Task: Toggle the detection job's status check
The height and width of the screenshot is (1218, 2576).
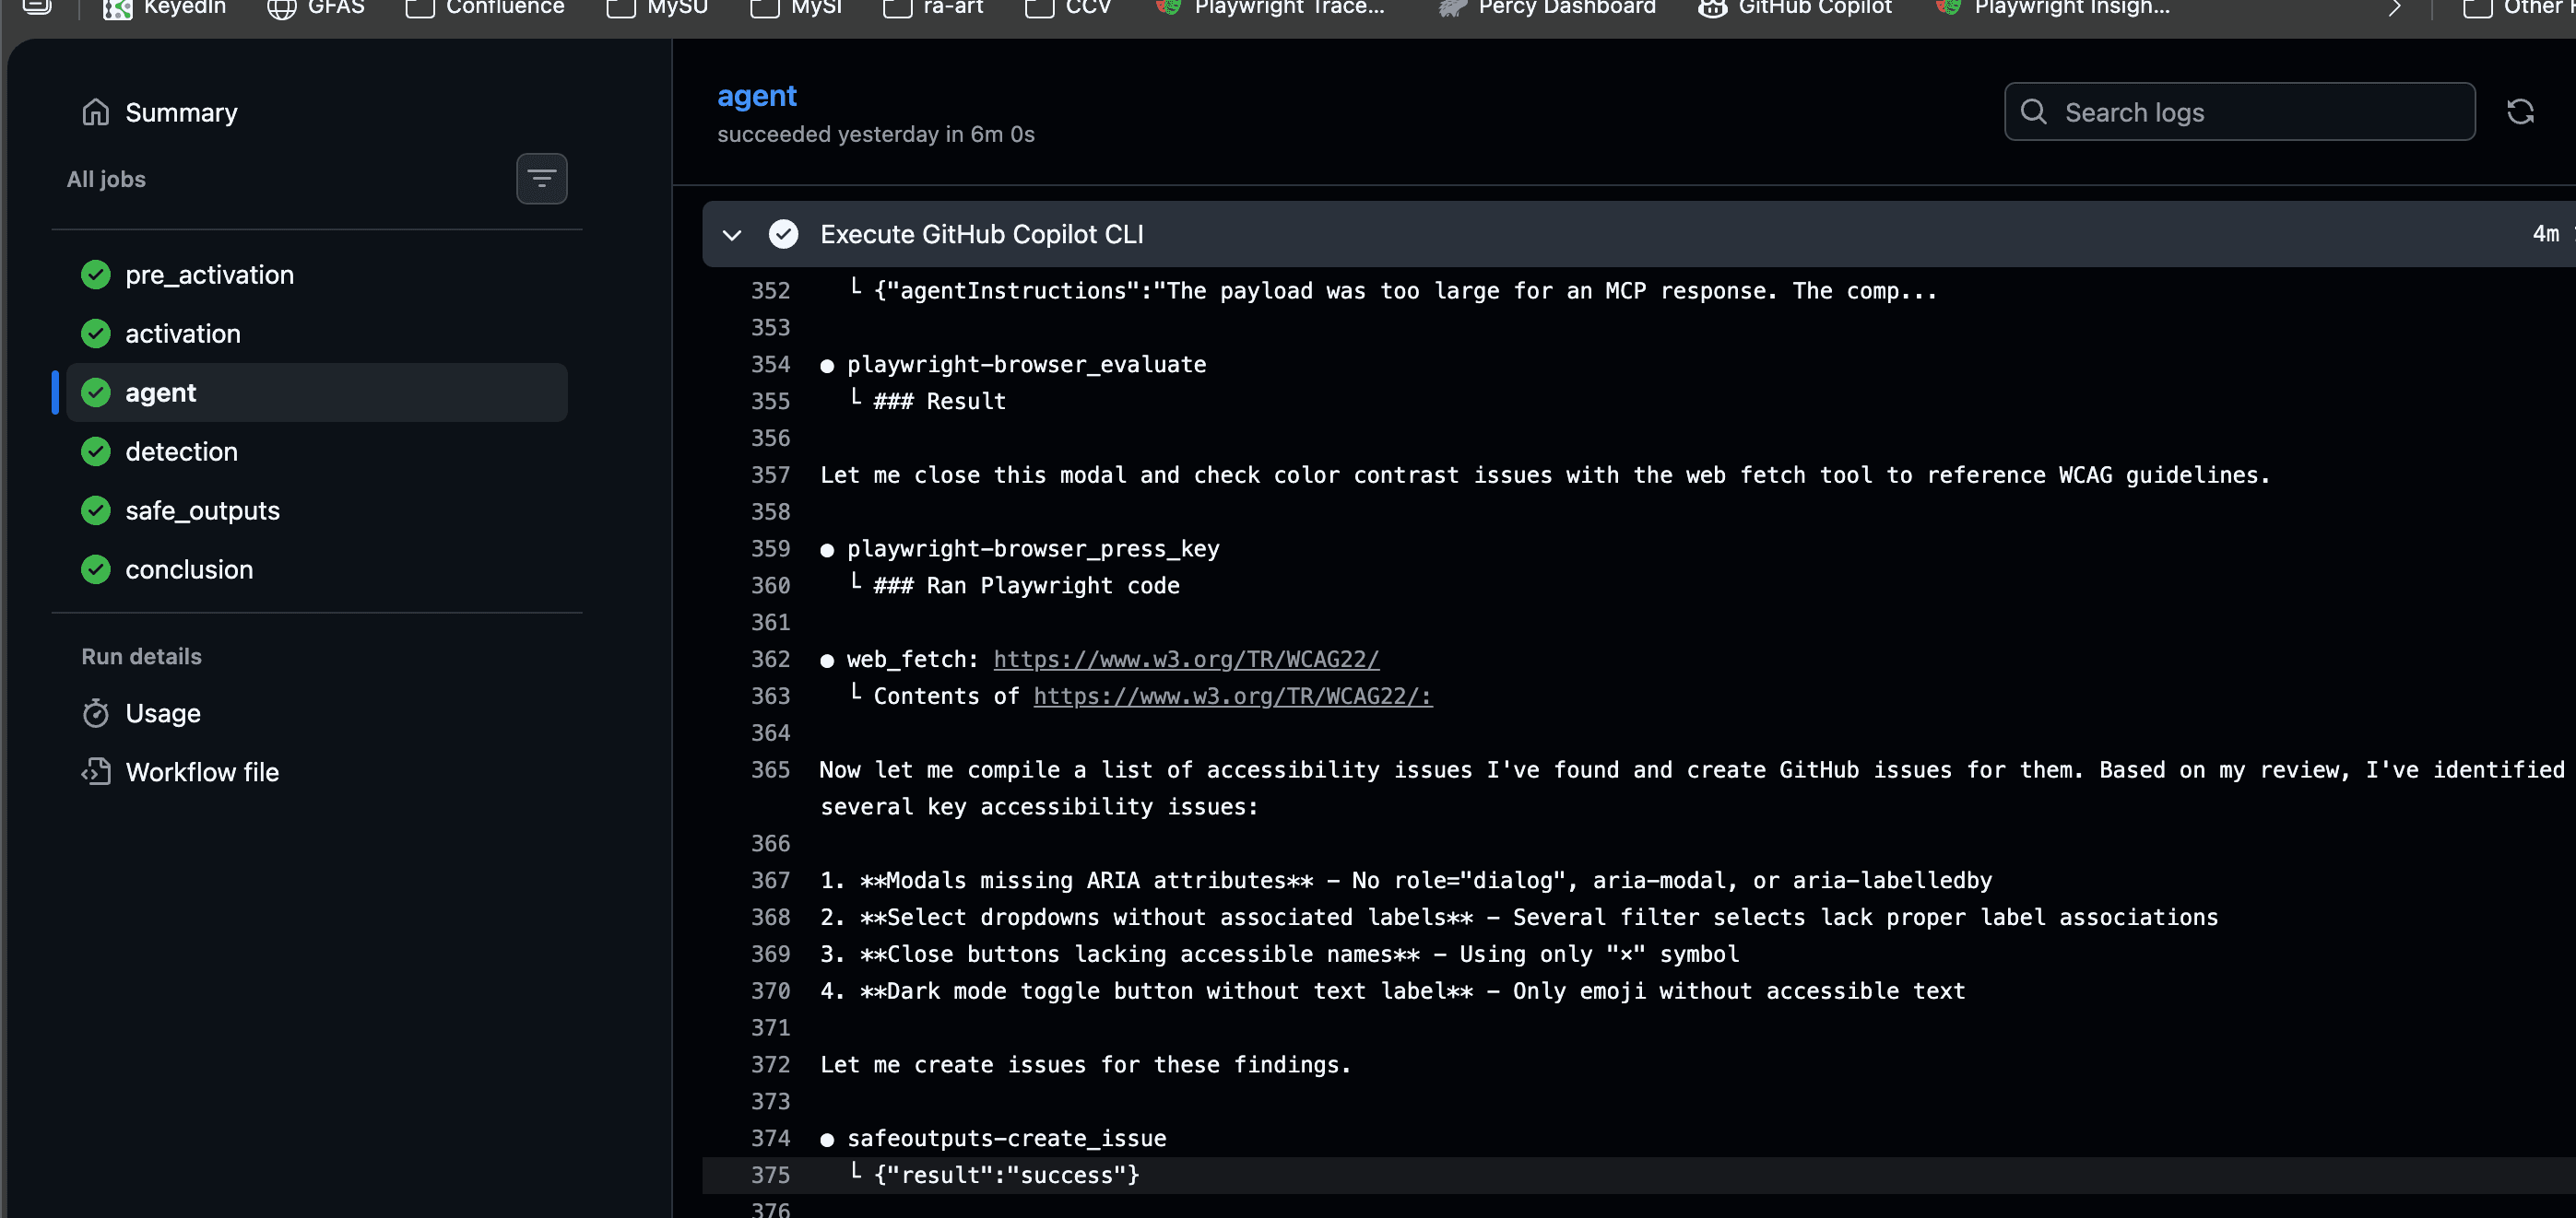Action: (x=95, y=451)
